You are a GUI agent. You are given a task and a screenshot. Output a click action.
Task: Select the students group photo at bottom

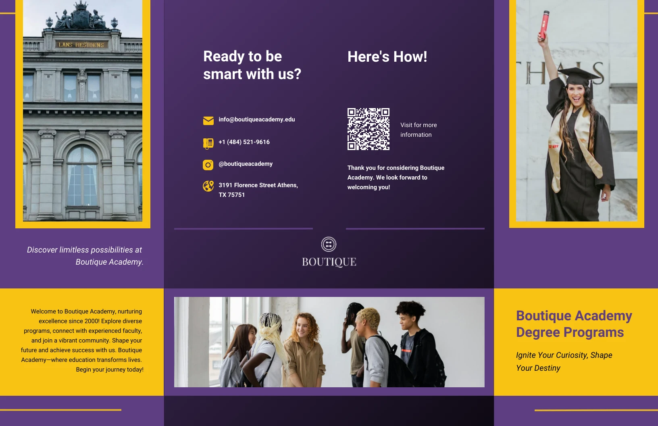tap(329, 342)
